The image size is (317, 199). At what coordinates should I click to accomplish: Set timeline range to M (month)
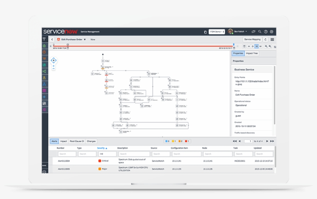[261, 46]
